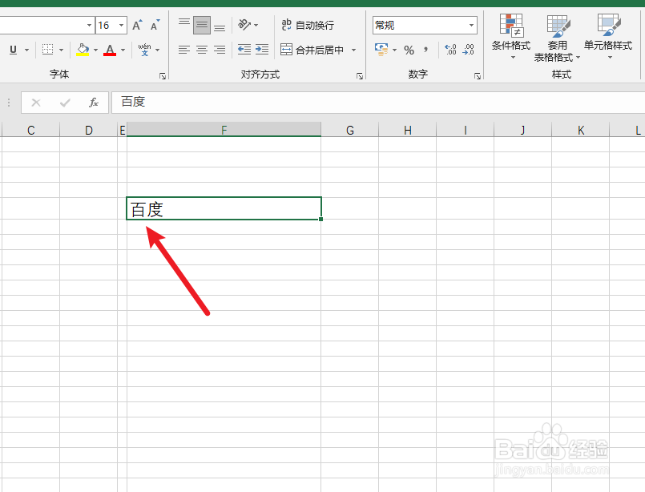Select column K header
The height and width of the screenshot is (492, 645).
coord(580,130)
